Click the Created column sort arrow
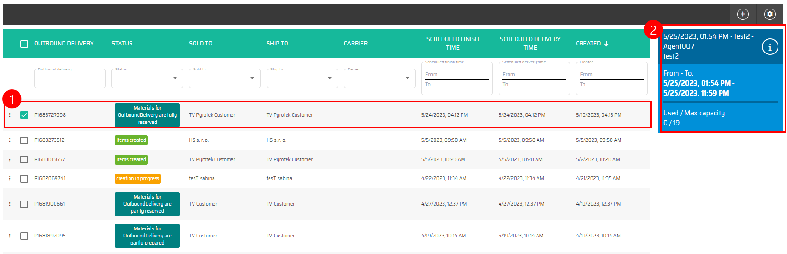Viewport: 787px width, 254px height. pyautogui.click(x=606, y=44)
